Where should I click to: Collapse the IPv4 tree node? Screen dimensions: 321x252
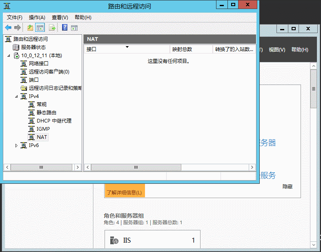point(16,96)
